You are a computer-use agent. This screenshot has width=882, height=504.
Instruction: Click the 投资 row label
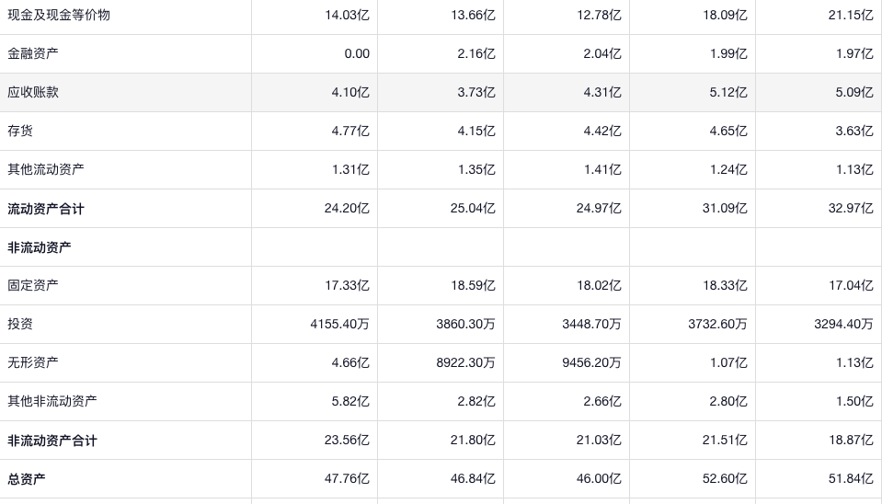[20, 324]
